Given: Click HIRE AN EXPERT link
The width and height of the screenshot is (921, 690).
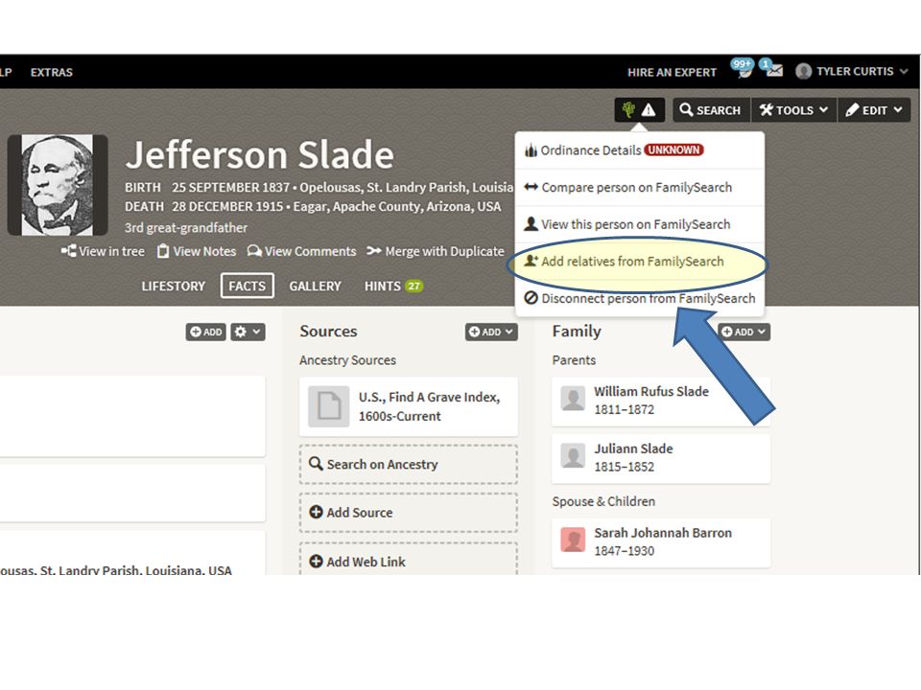Looking at the screenshot, I should tap(672, 72).
